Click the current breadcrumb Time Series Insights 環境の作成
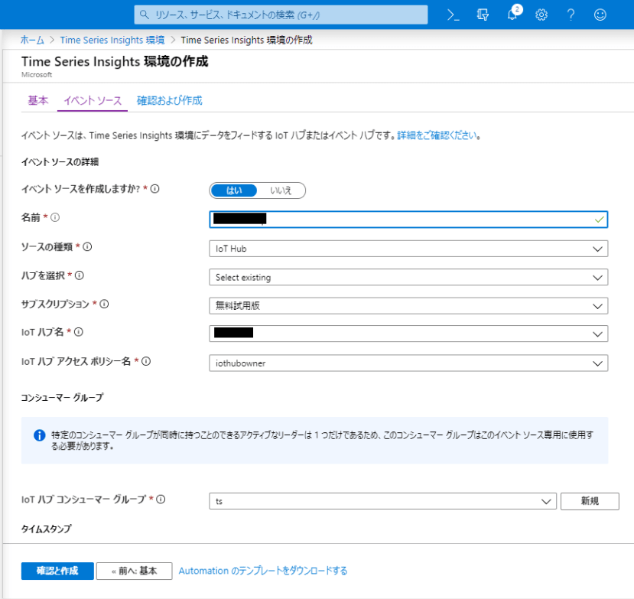Screen dimensions: 634x599 (x=246, y=40)
